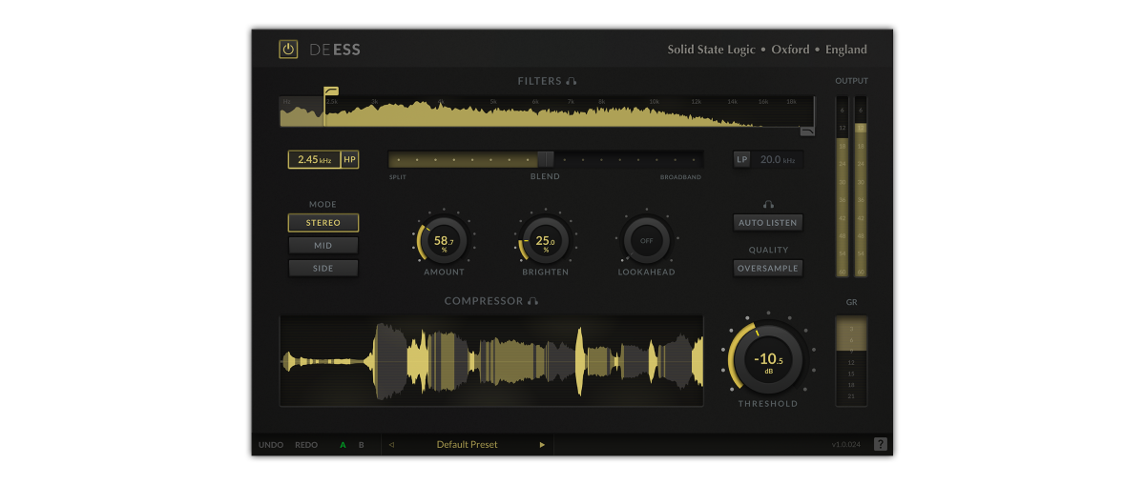This screenshot has height=485, width=1145.
Task: Click the high-pass filter flag handle
Action: tap(331, 91)
